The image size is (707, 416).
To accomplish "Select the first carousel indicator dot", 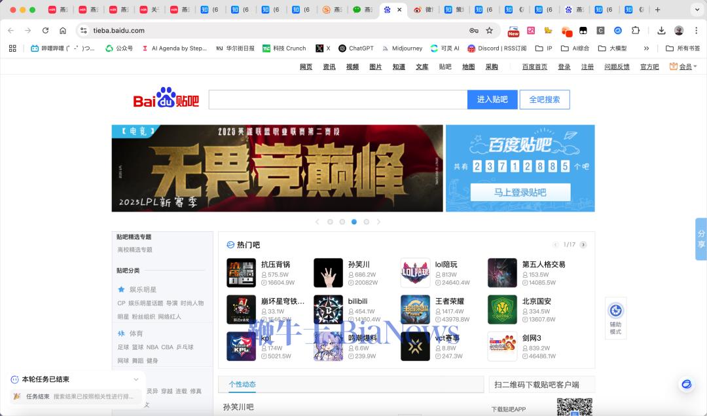I will [x=330, y=222].
